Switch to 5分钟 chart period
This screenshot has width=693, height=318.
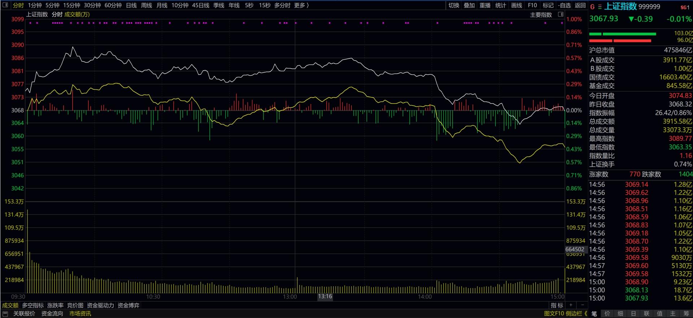pos(52,5)
